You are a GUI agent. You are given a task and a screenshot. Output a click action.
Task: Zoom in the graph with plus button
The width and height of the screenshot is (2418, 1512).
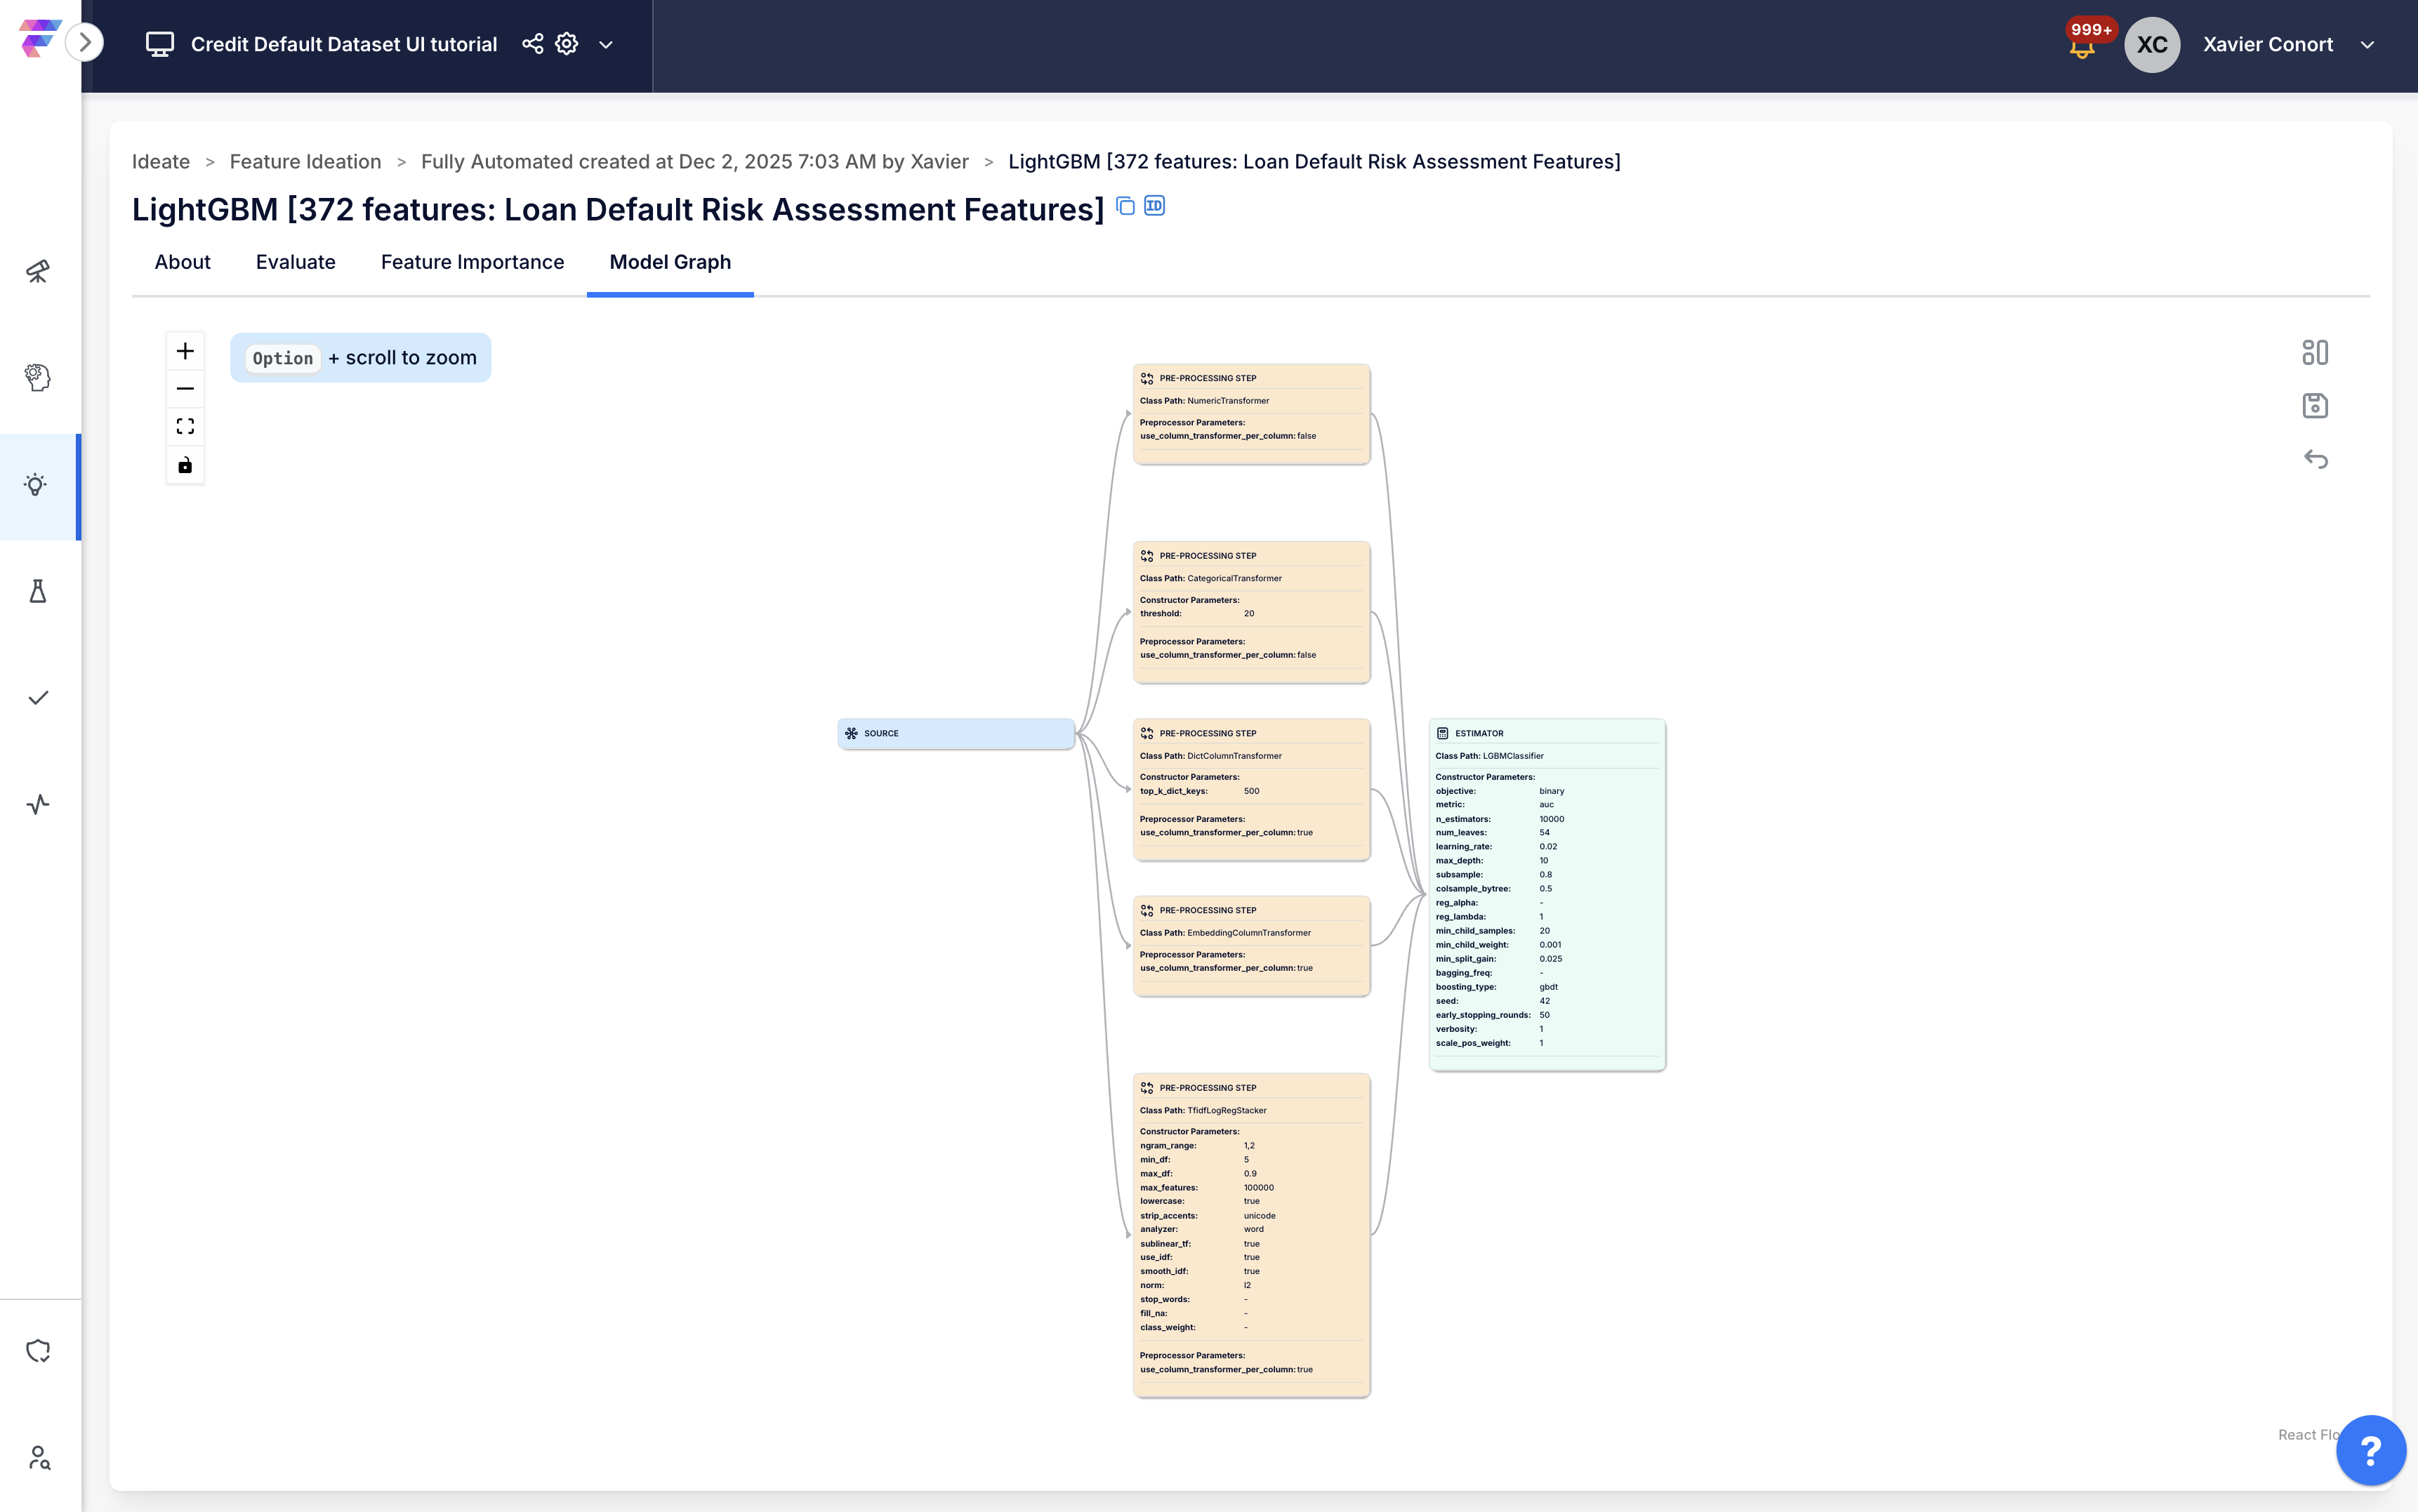click(185, 351)
